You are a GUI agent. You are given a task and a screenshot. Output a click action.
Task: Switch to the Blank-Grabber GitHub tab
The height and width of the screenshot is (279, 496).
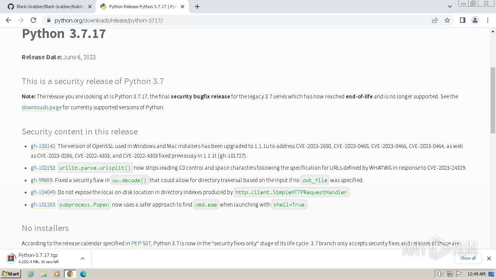(49, 7)
